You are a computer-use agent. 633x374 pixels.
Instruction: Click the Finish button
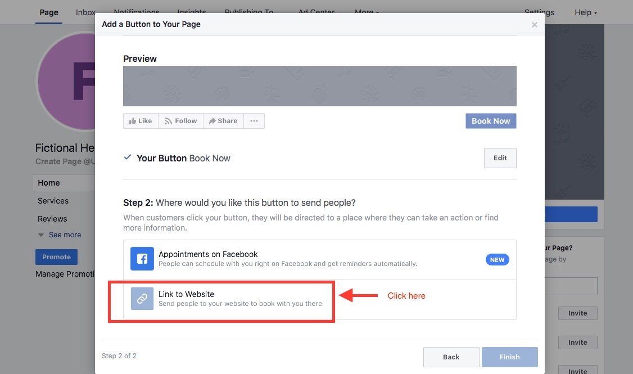tap(509, 357)
